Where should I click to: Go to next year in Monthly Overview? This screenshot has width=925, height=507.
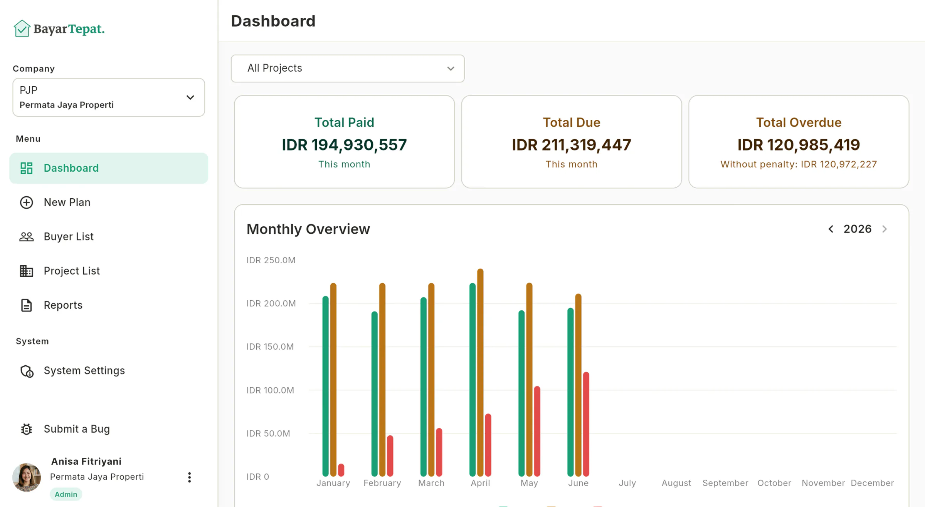885,229
